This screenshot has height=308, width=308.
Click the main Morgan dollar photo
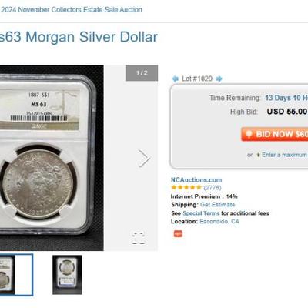click(52, 158)
